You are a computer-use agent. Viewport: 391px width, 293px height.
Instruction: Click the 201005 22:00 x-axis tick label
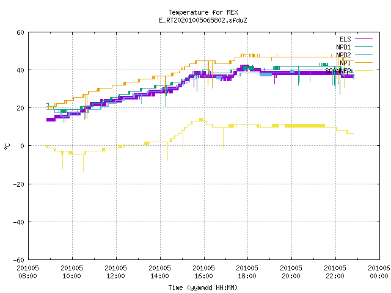point(335,272)
